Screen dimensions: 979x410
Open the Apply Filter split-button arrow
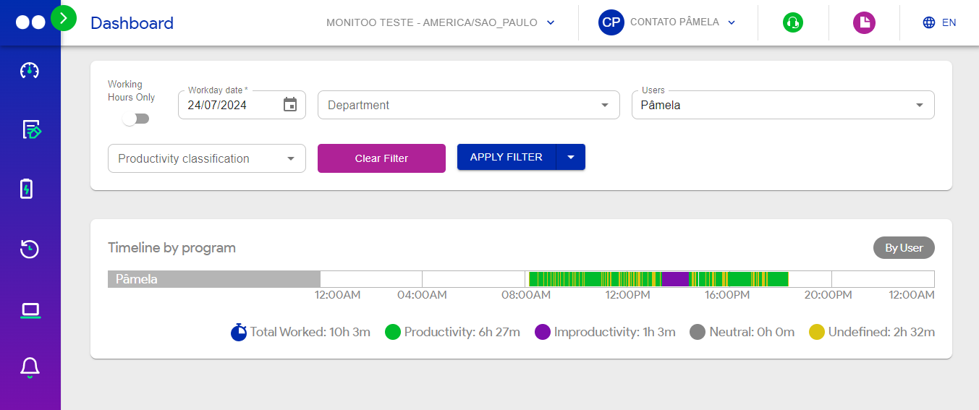[x=571, y=157]
